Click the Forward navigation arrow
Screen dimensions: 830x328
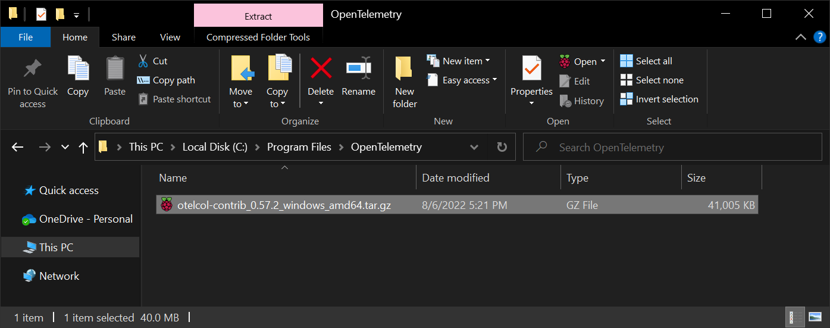pyautogui.click(x=45, y=147)
